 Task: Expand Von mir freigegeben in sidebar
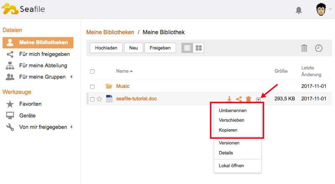[71, 127]
